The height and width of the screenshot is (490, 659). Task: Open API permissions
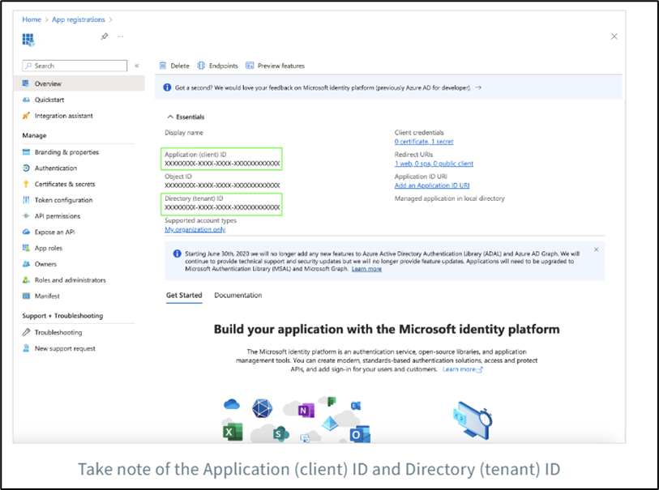tap(58, 215)
